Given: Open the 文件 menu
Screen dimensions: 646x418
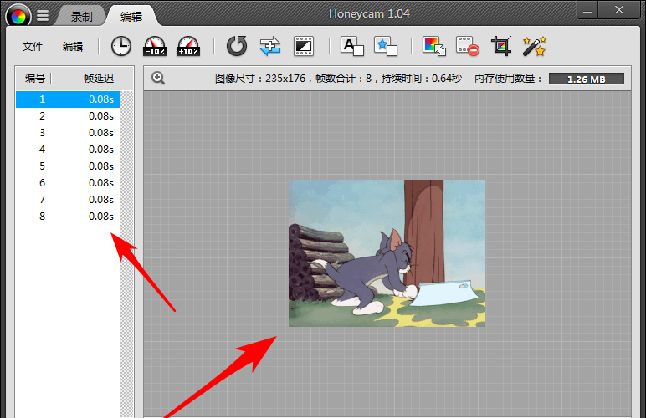Looking at the screenshot, I should click(33, 47).
